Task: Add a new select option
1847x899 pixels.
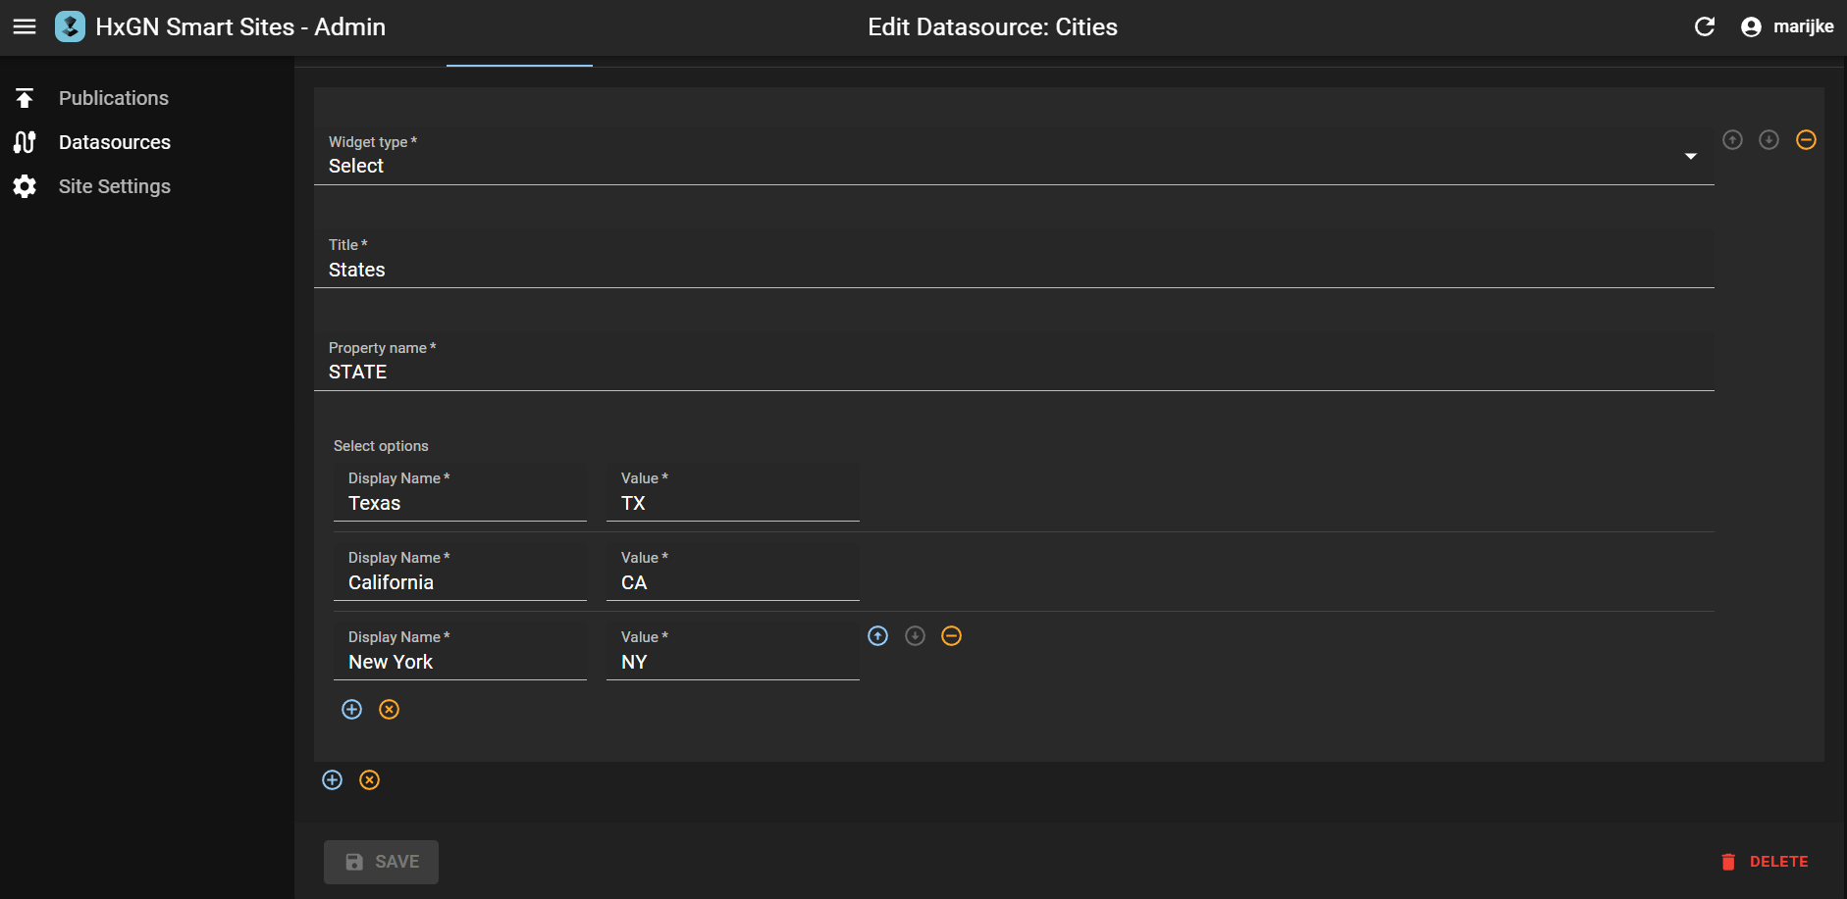Action: click(351, 709)
